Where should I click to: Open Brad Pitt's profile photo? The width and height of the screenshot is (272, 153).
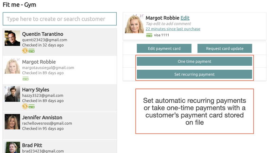tap(12, 148)
